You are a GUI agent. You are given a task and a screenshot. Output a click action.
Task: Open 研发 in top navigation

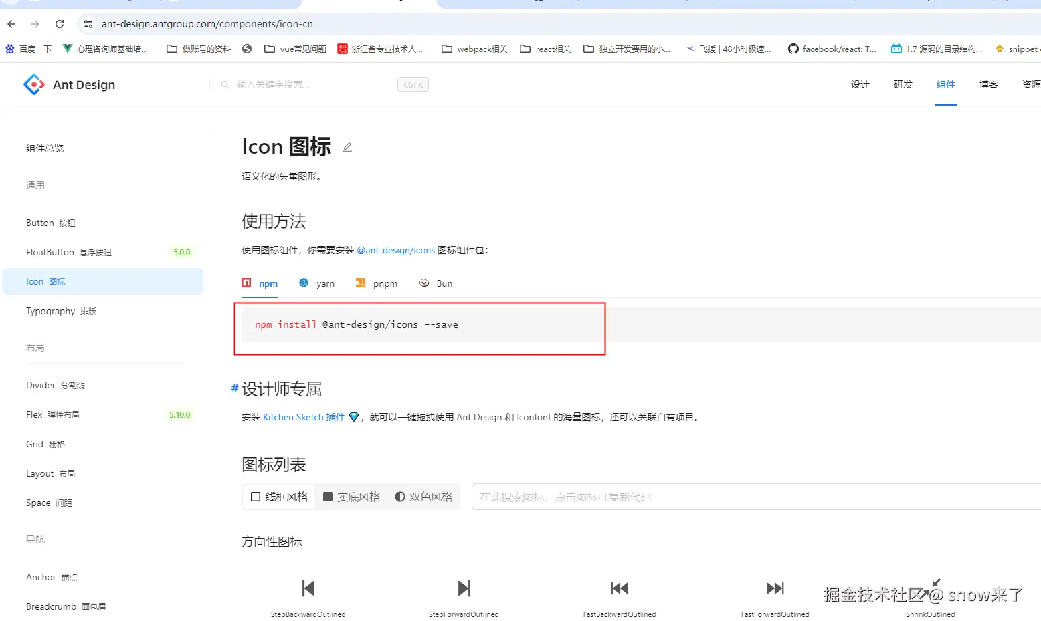pyautogui.click(x=903, y=84)
